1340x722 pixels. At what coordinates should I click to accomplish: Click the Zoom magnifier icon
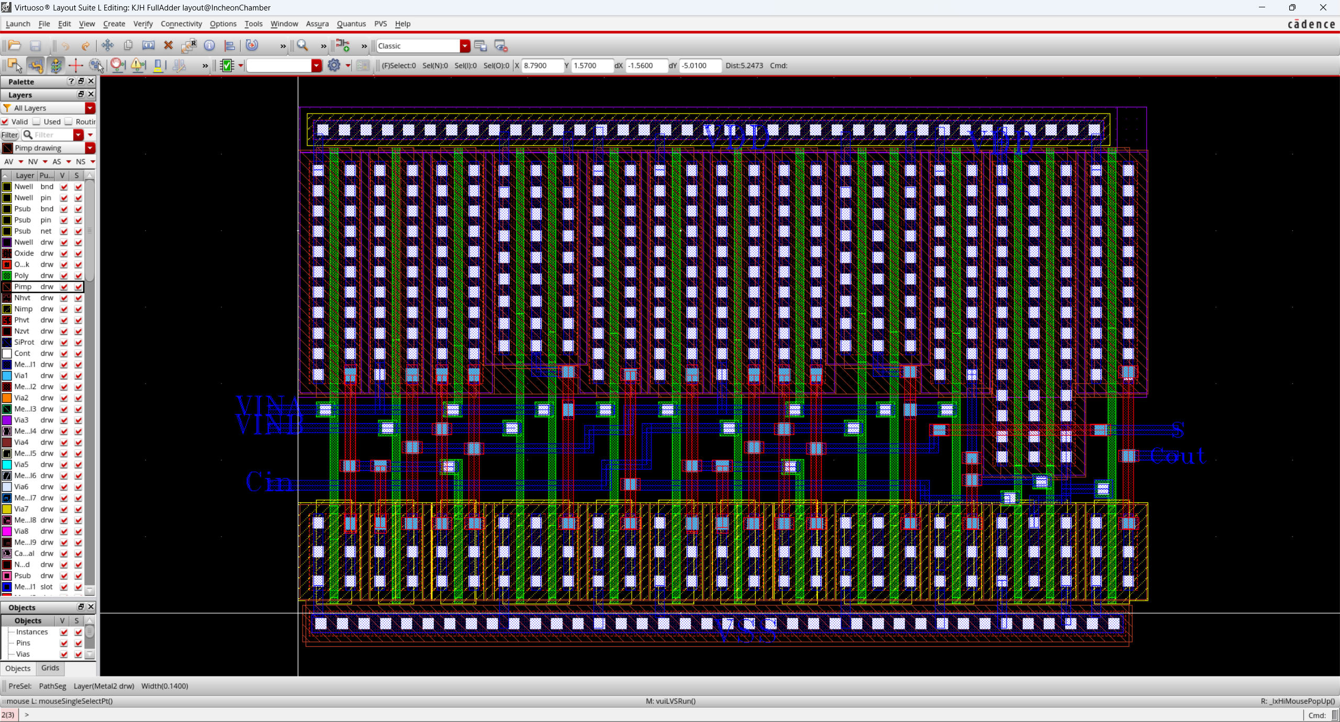(303, 46)
